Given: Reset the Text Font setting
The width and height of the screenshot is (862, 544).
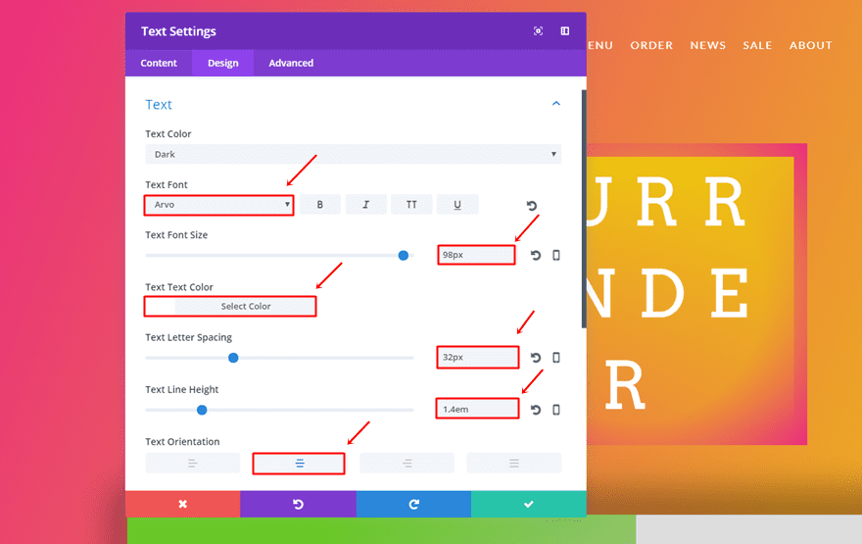Looking at the screenshot, I should click(x=532, y=206).
